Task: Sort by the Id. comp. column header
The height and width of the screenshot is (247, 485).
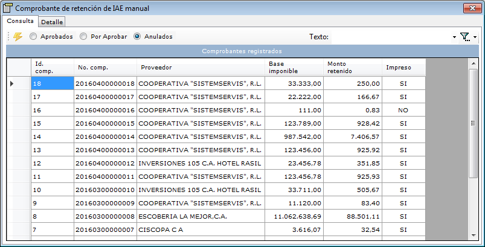Action: point(53,68)
